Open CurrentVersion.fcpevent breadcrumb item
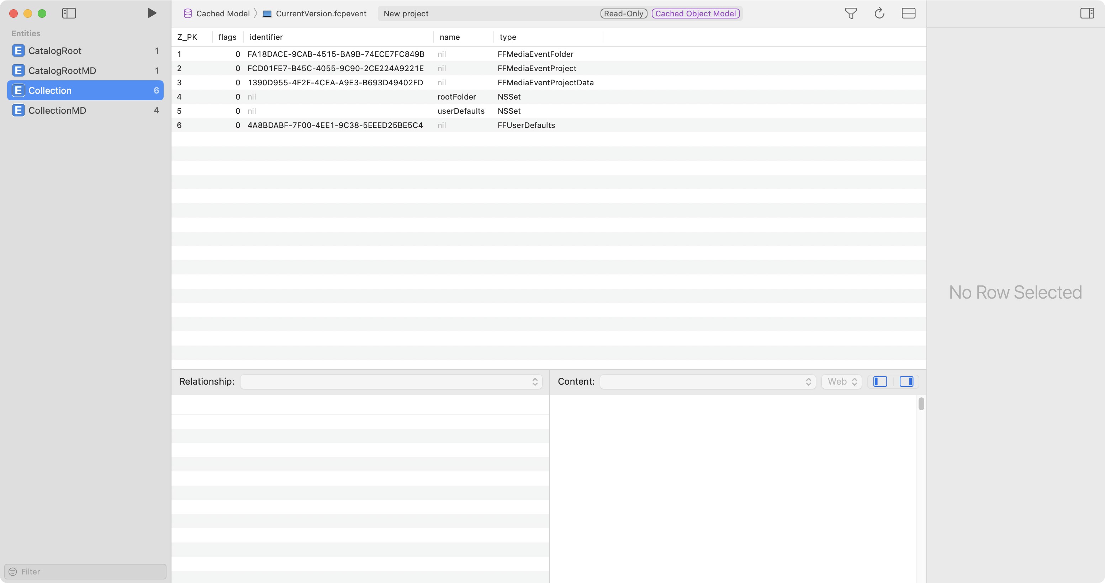 click(321, 13)
